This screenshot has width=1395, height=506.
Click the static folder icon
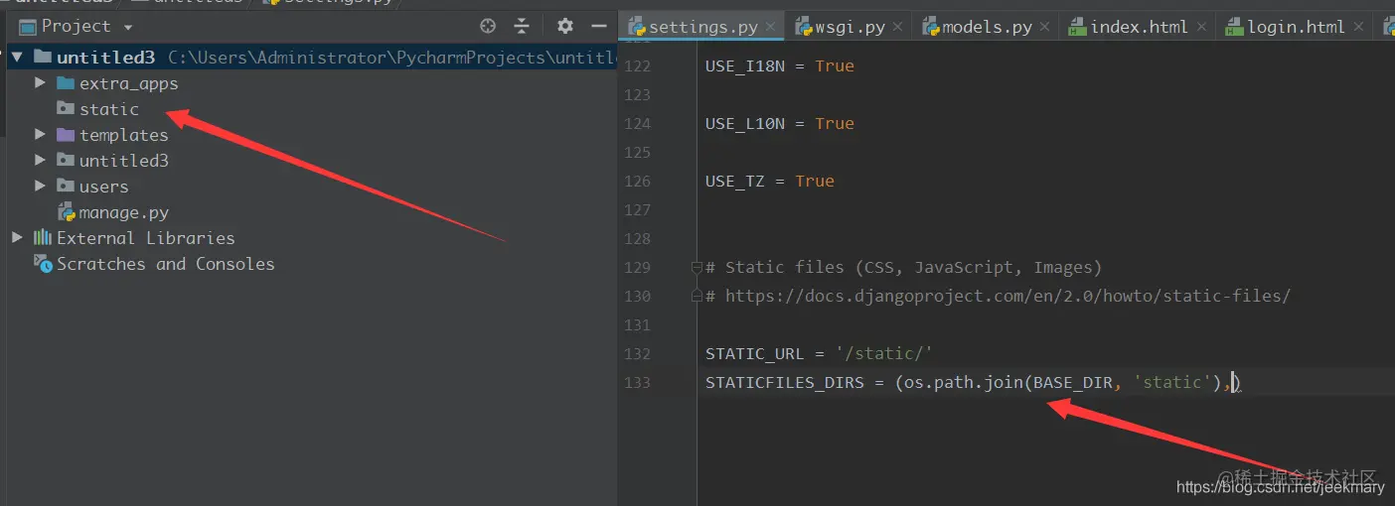(x=66, y=109)
